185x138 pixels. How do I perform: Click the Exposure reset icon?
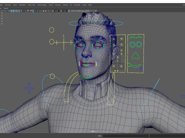coord(53,11)
